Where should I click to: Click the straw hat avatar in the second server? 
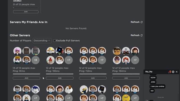click(51, 51)
